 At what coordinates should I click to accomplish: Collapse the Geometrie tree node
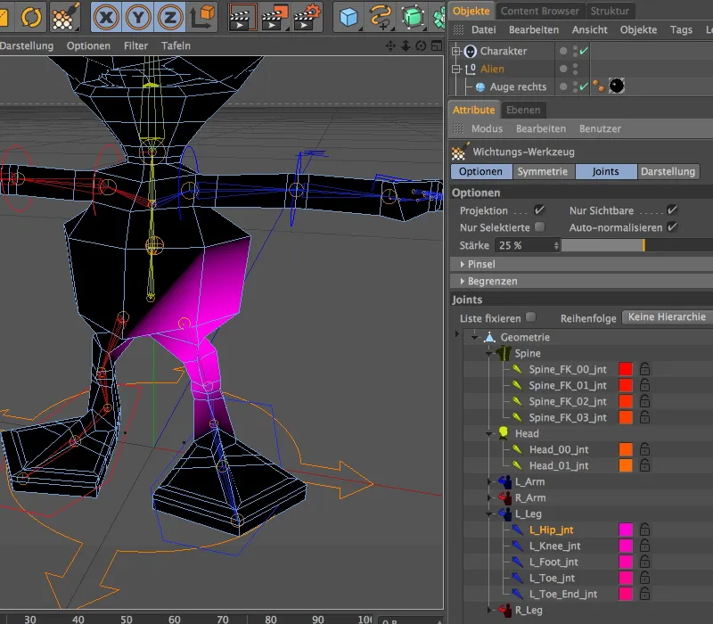pyautogui.click(x=474, y=338)
